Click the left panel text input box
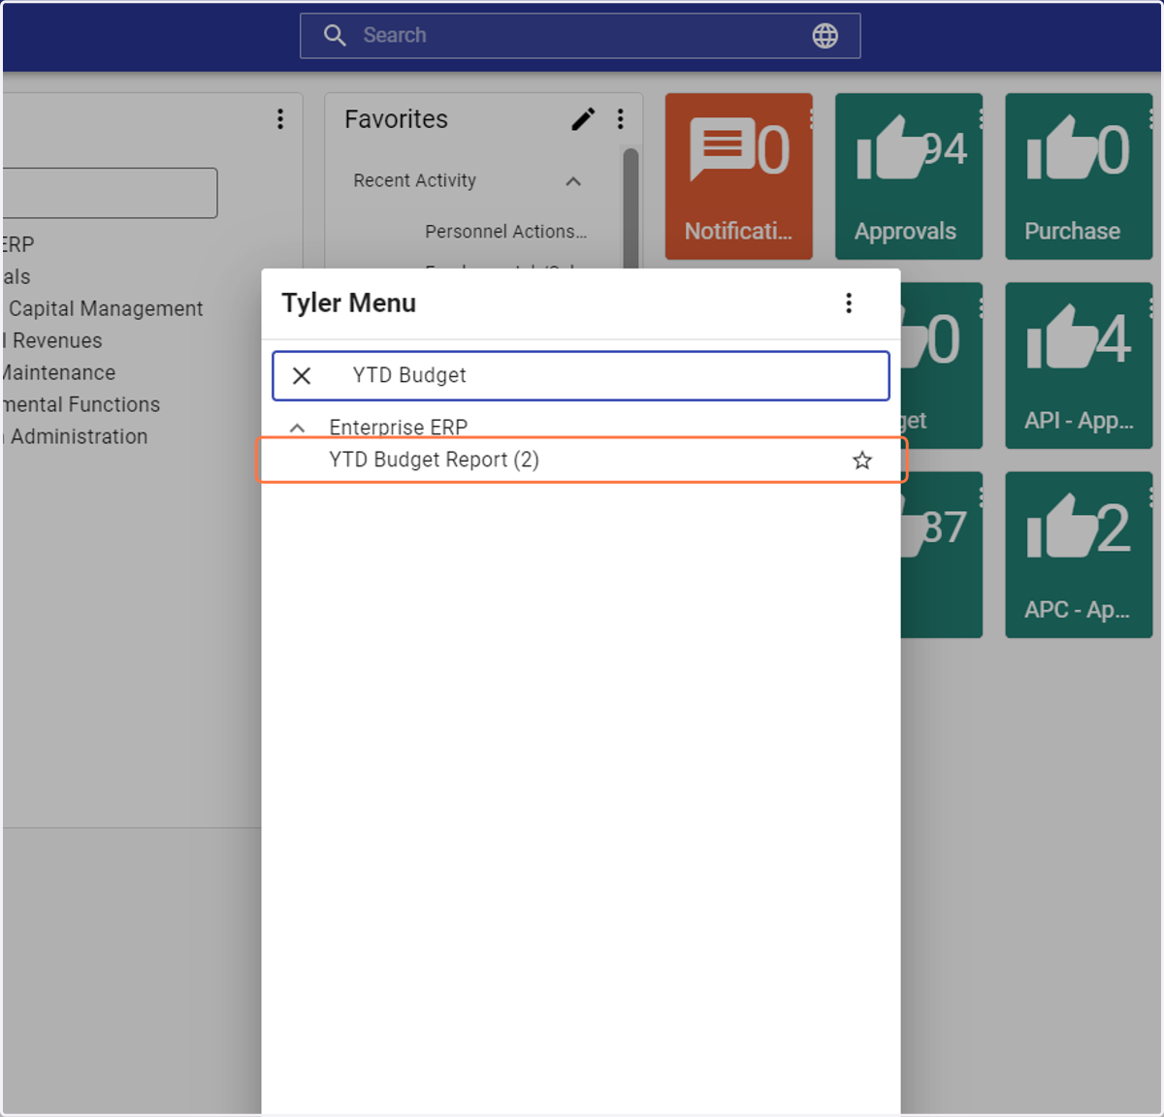This screenshot has height=1117, width=1164. (x=110, y=193)
